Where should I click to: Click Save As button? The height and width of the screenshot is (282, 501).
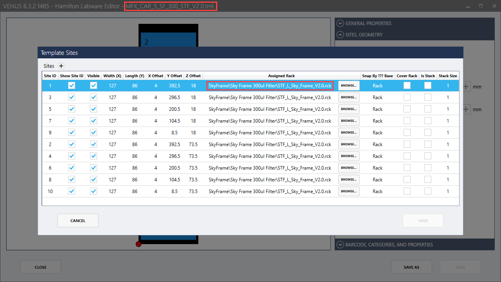click(411, 267)
